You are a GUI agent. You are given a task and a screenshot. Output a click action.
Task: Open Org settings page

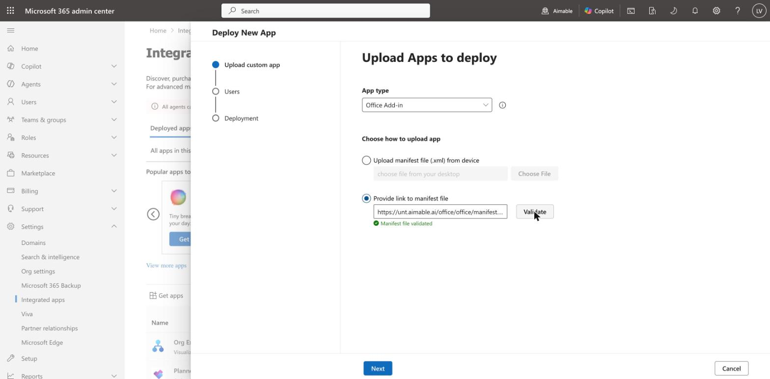tap(38, 271)
